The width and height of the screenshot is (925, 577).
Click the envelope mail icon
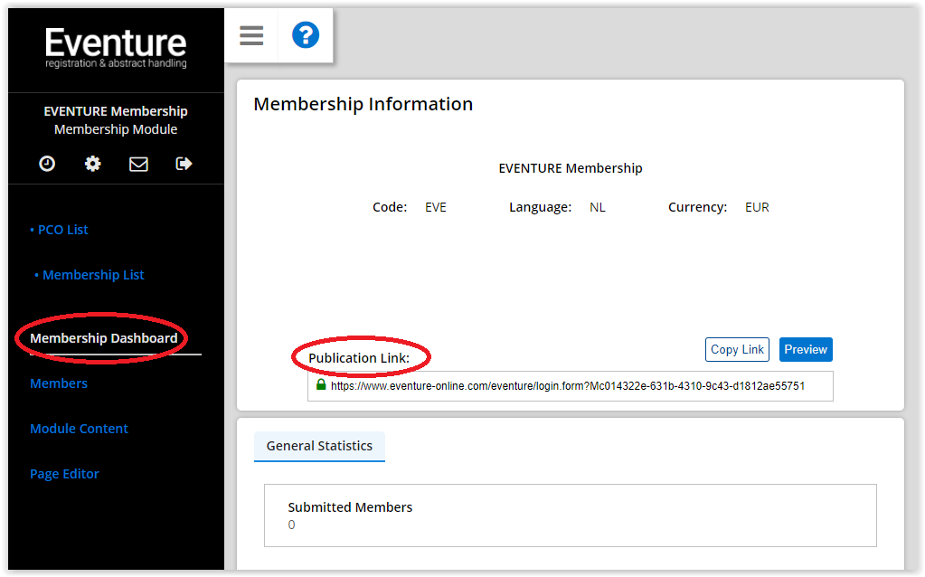(138, 164)
